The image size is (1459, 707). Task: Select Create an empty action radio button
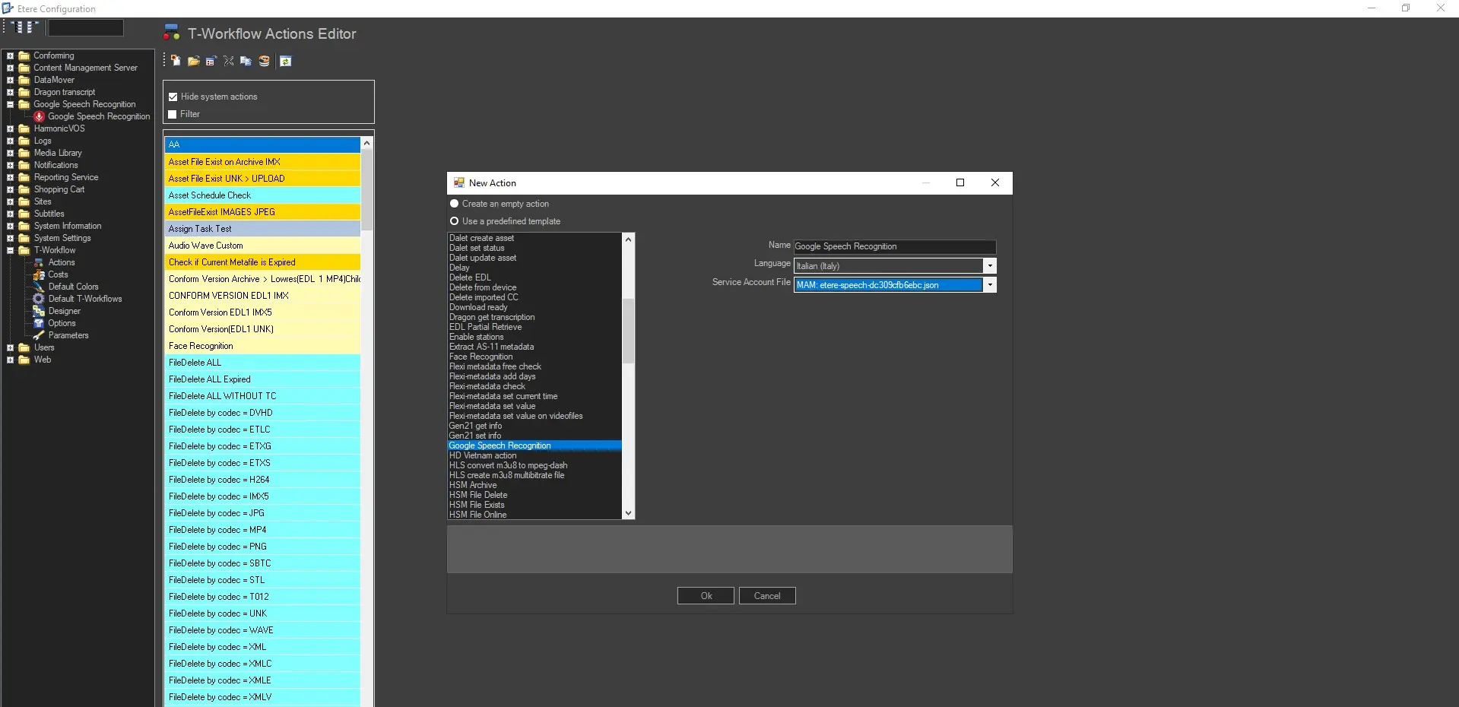[x=455, y=204]
